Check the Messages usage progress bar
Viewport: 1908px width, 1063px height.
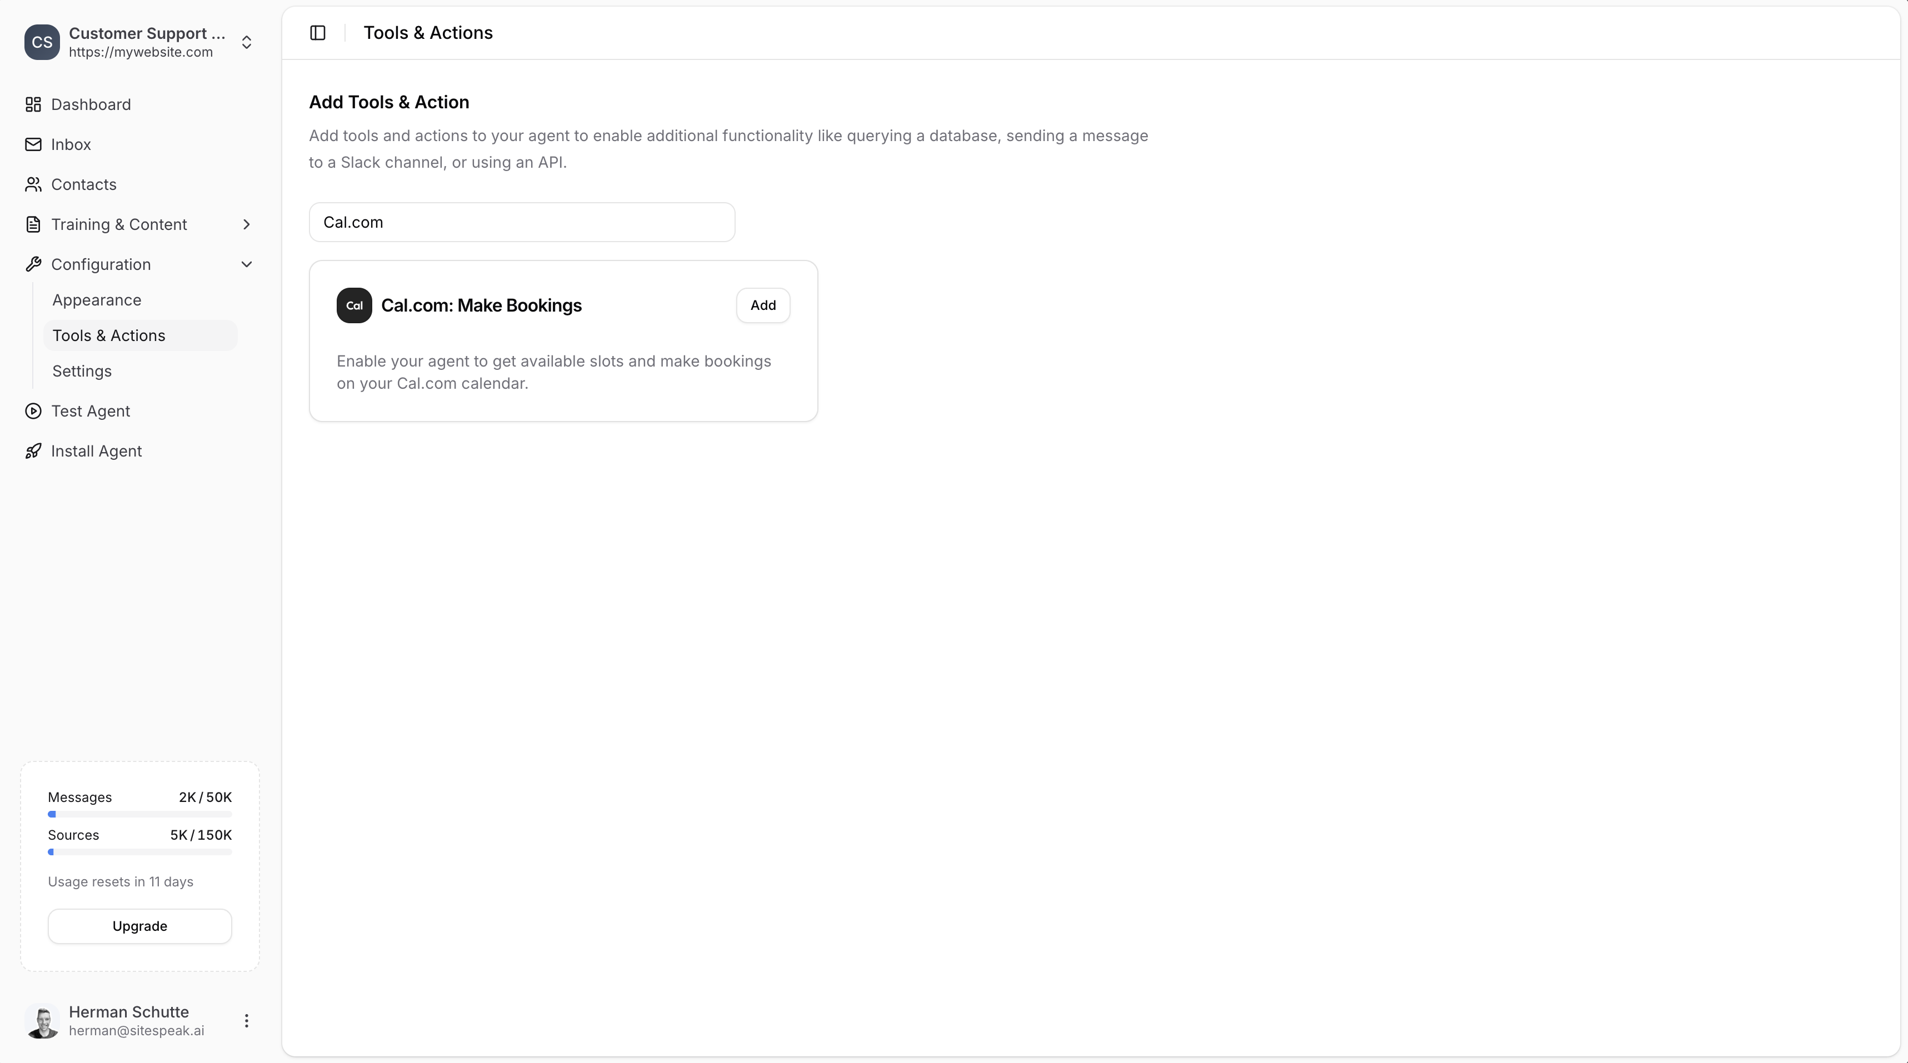[139, 814]
